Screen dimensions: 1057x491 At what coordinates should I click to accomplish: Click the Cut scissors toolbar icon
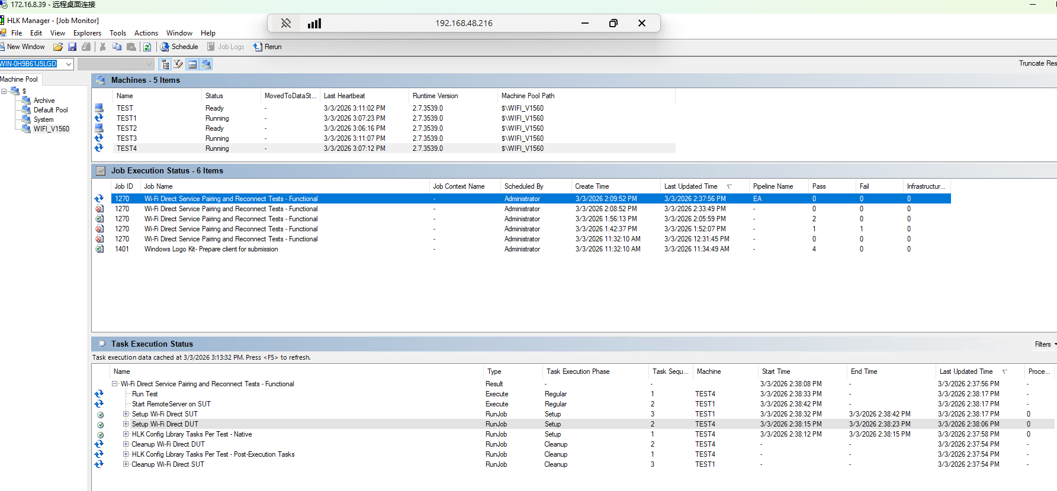103,47
